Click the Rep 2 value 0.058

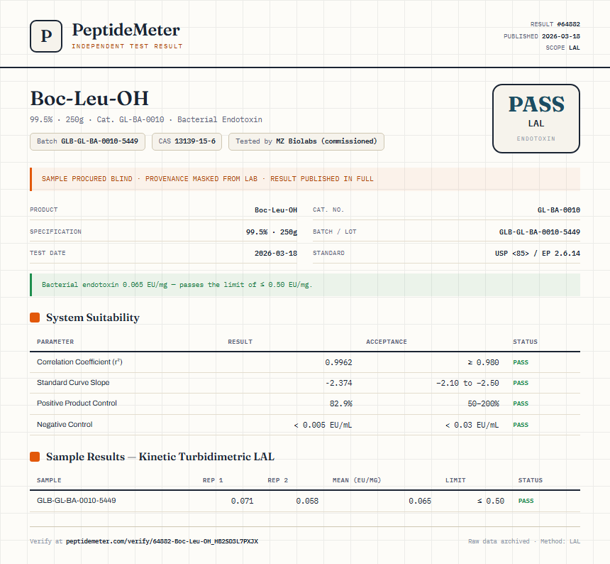click(307, 501)
